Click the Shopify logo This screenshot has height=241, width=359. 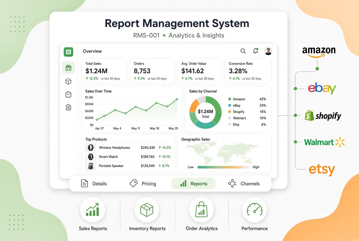coord(323,116)
